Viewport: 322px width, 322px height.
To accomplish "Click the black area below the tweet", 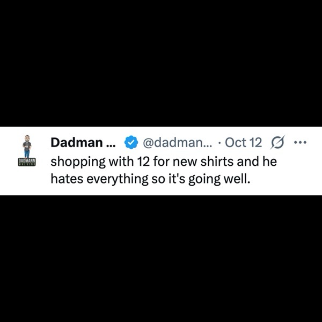I will point(161,259).
